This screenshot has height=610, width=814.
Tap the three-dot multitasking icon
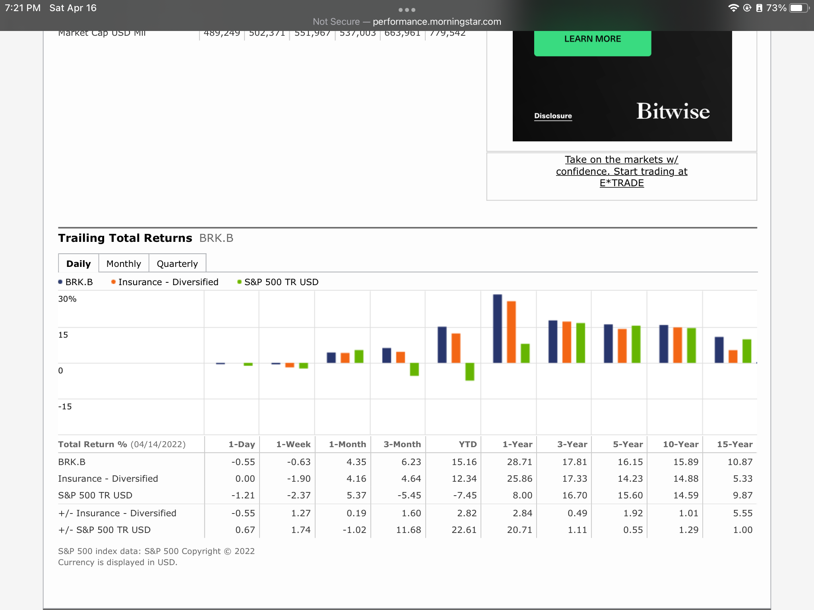pos(407,10)
